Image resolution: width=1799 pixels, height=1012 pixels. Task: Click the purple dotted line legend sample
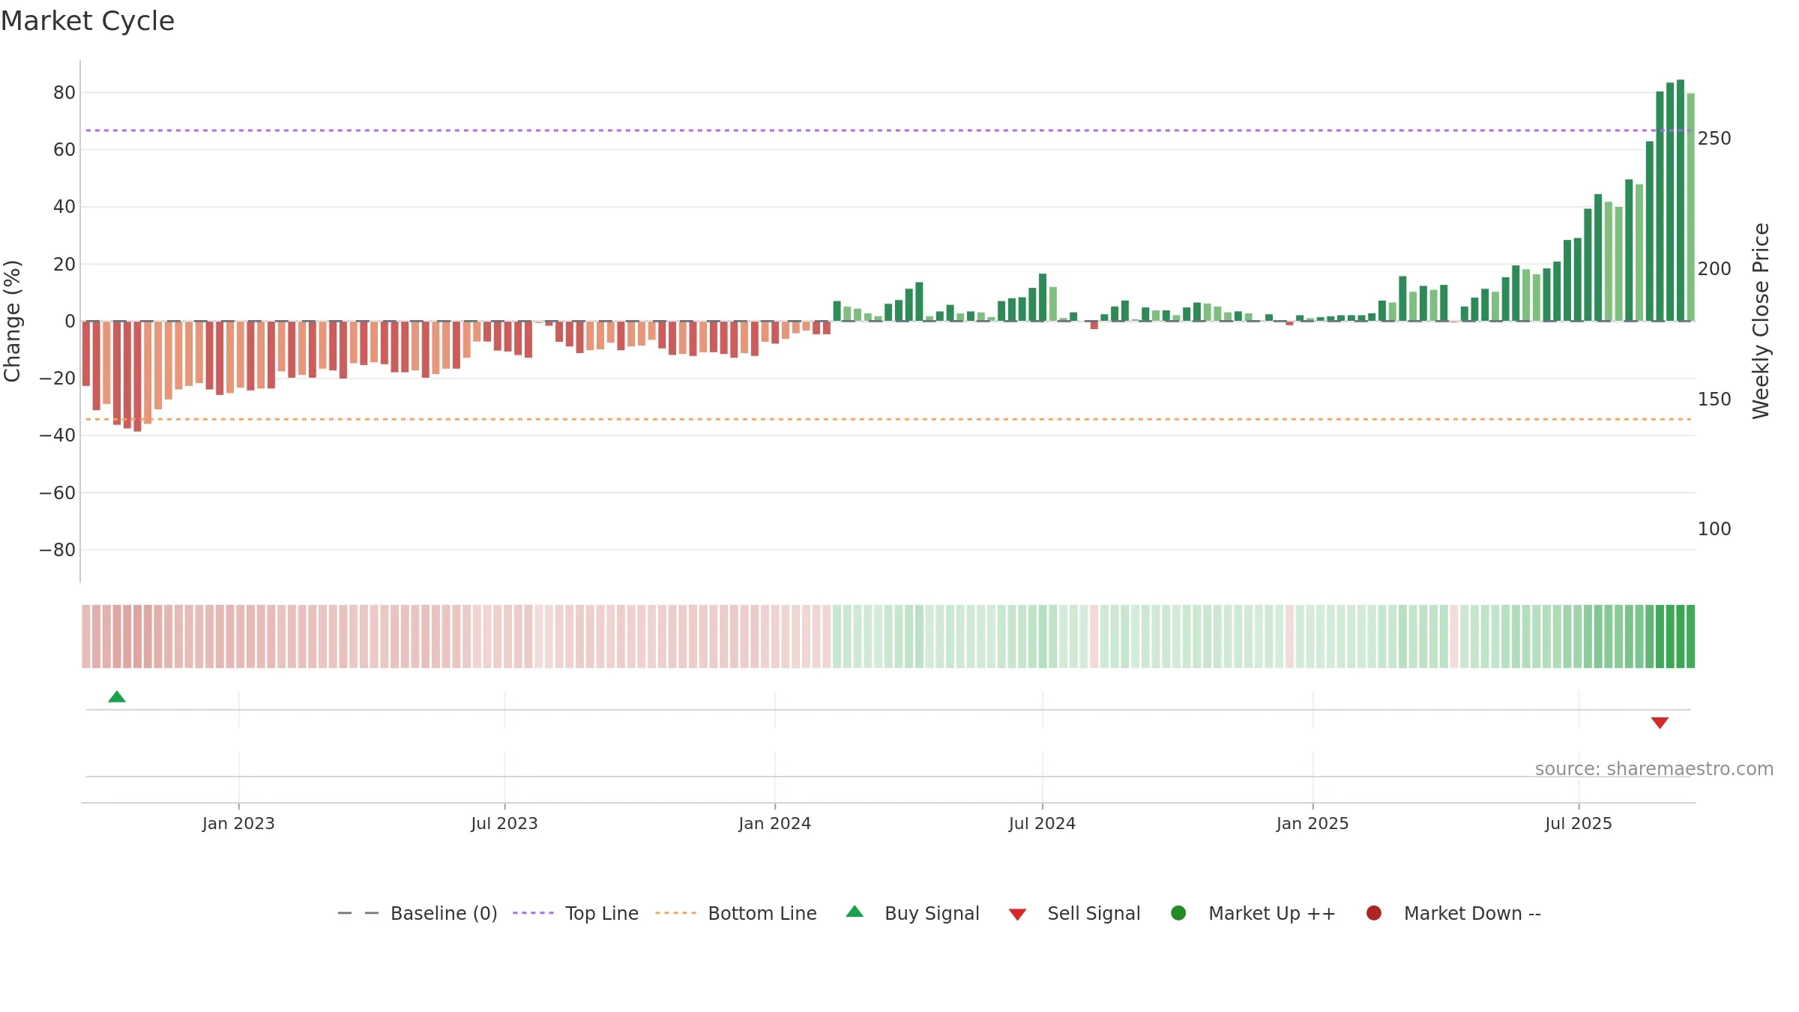click(533, 913)
